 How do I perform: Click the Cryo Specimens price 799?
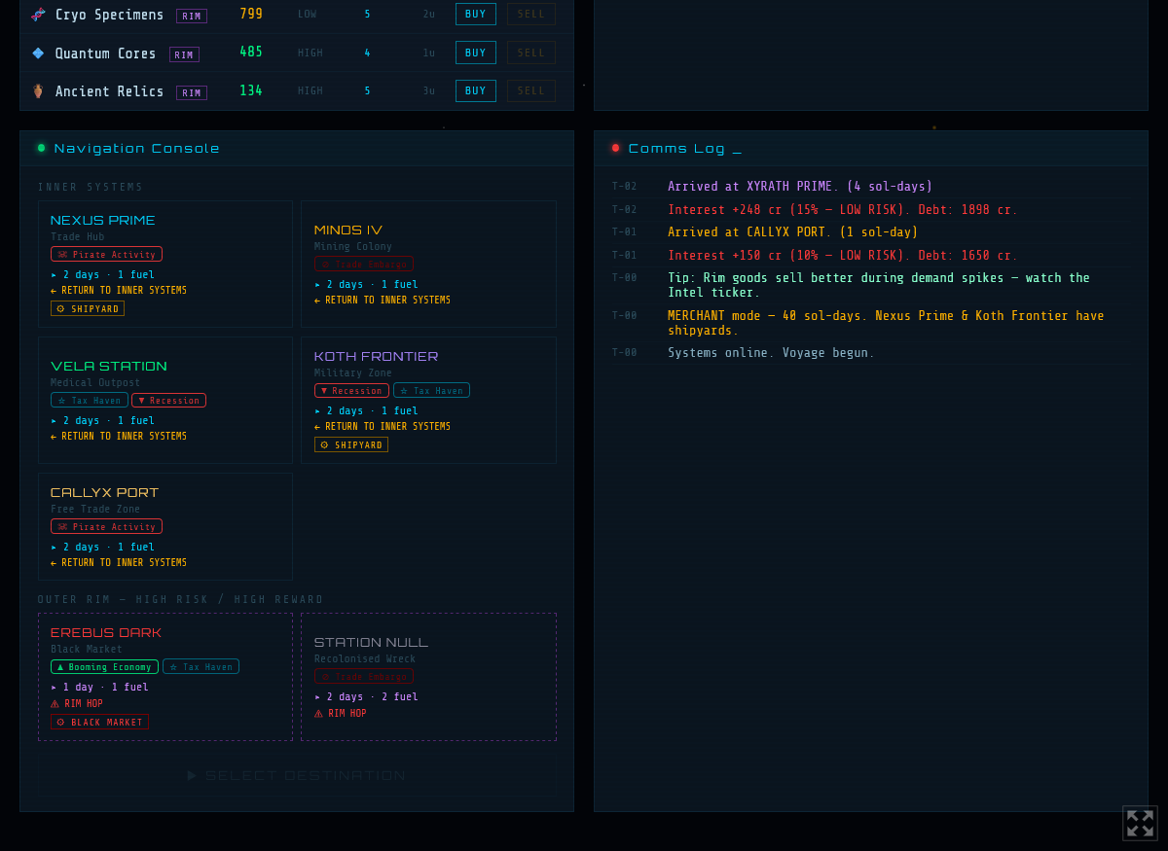pos(251,14)
